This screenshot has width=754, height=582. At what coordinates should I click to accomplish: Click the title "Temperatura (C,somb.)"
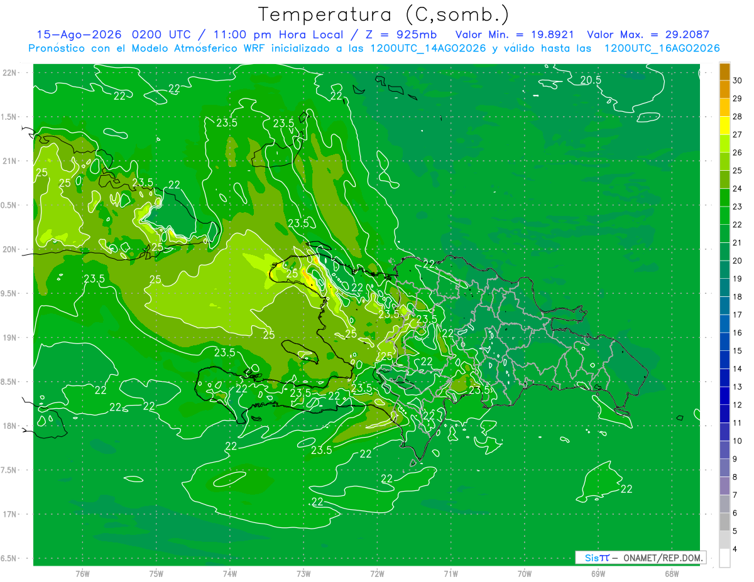point(383,14)
